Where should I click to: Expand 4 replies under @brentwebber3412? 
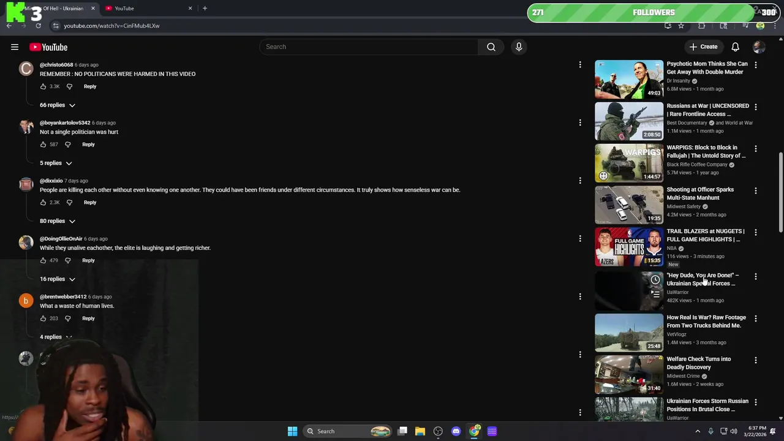point(56,337)
